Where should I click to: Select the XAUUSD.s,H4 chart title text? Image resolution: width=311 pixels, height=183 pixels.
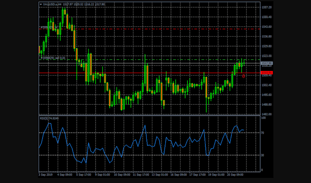point(52,4)
